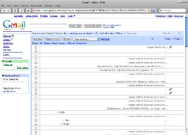Open the Bookmarks menu
This screenshot has height=135, width=188.
(x=37, y=6)
